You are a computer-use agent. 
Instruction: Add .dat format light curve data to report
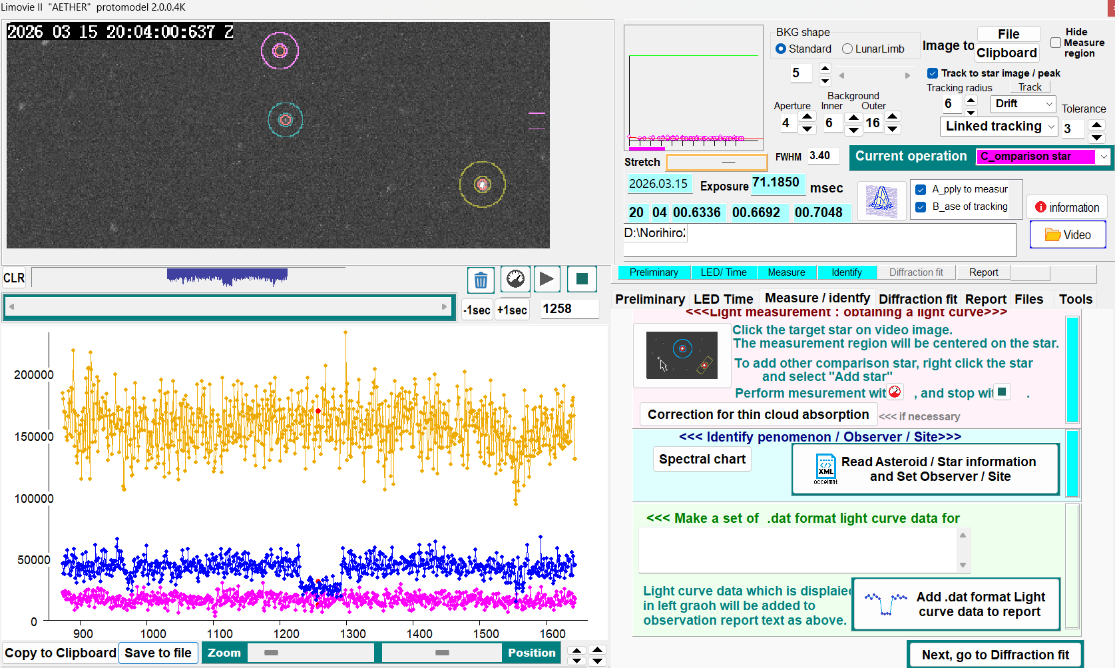(956, 604)
